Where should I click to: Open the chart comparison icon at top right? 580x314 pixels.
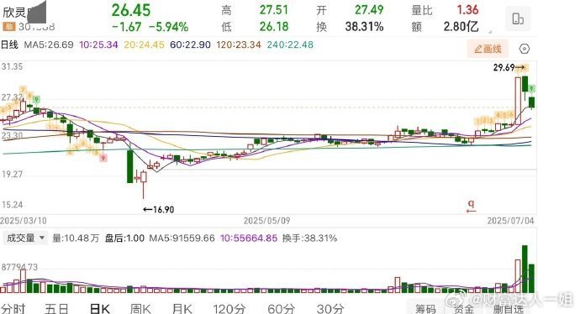click(x=518, y=18)
